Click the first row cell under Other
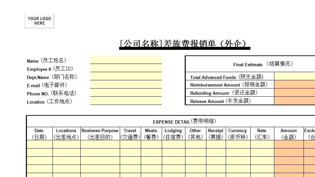315x177 pixels. (196, 144)
